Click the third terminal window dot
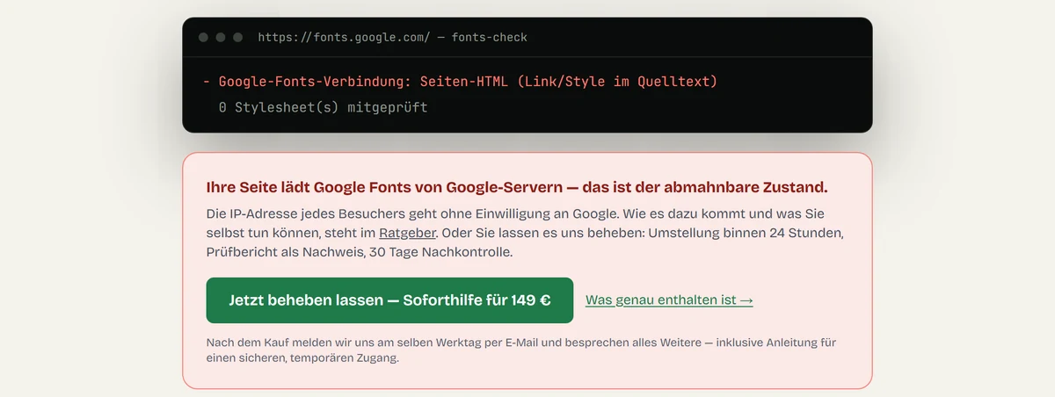Viewport: 1055px width, 397px height. pyautogui.click(x=237, y=38)
